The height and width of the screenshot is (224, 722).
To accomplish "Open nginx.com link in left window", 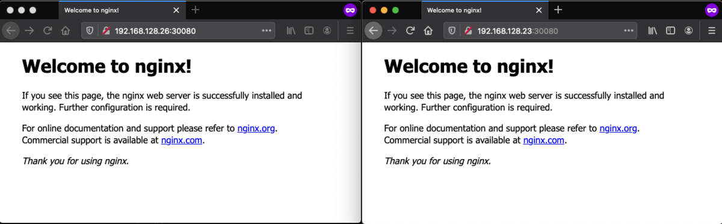I will pos(182,141).
